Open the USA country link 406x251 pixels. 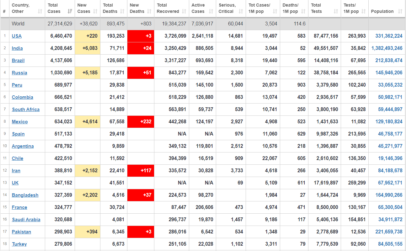click(17, 36)
